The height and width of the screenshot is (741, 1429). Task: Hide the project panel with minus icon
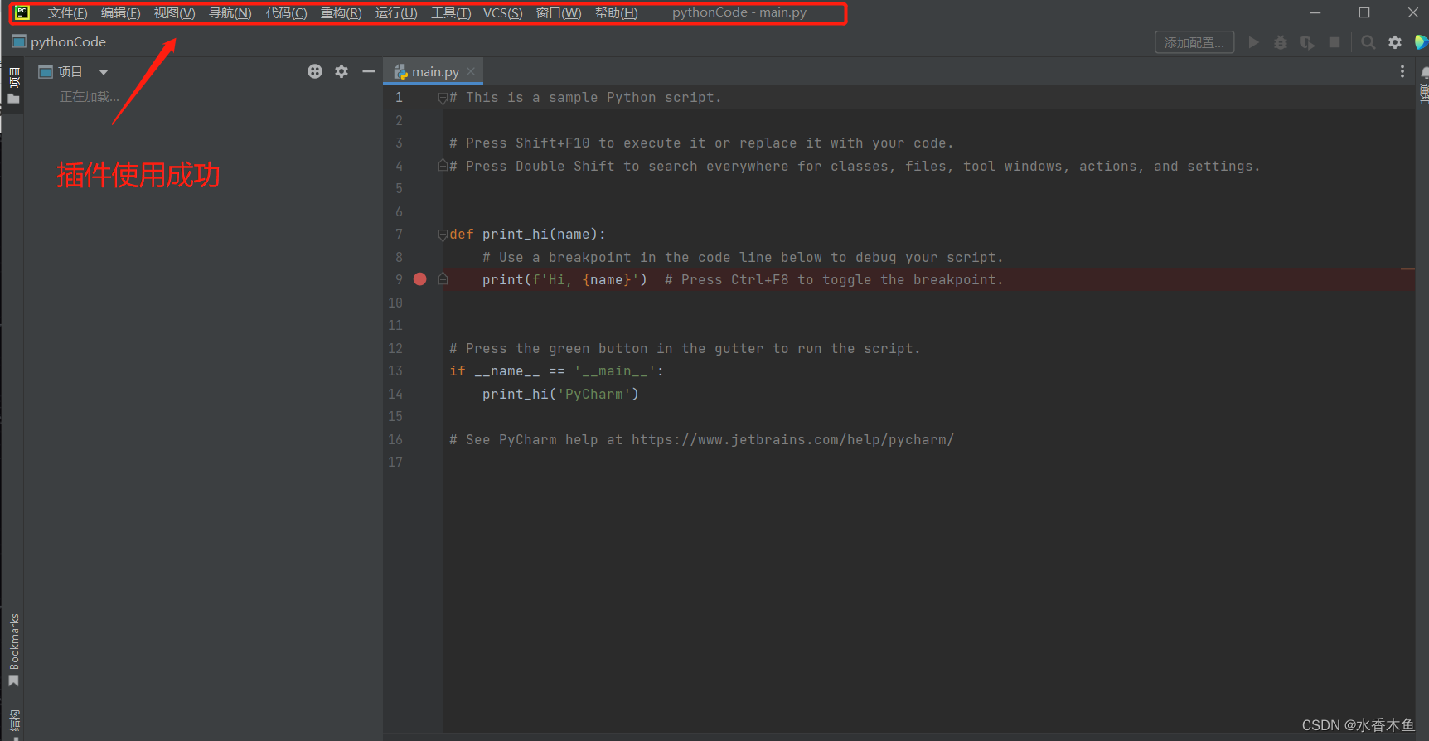pyautogui.click(x=369, y=71)
